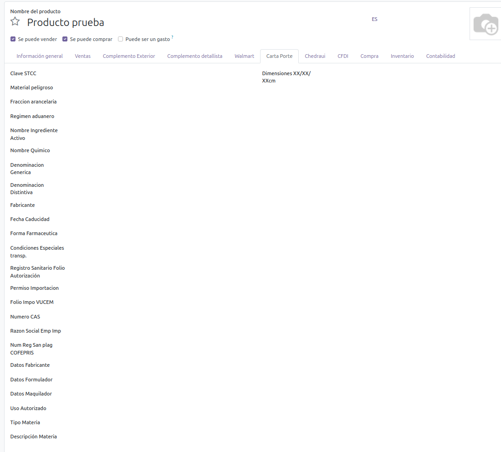Go to the Walmart tab
The height and width of the screenshot is (452, 501).
pyautogui.click(x=244, y=56)
